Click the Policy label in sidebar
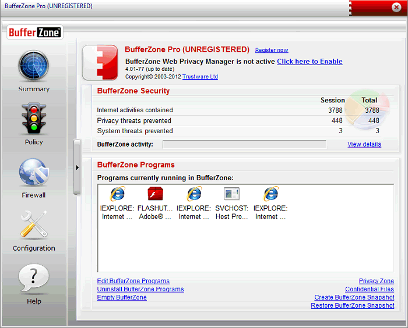Screen dimensions: 408x328 tap(34, 142)
